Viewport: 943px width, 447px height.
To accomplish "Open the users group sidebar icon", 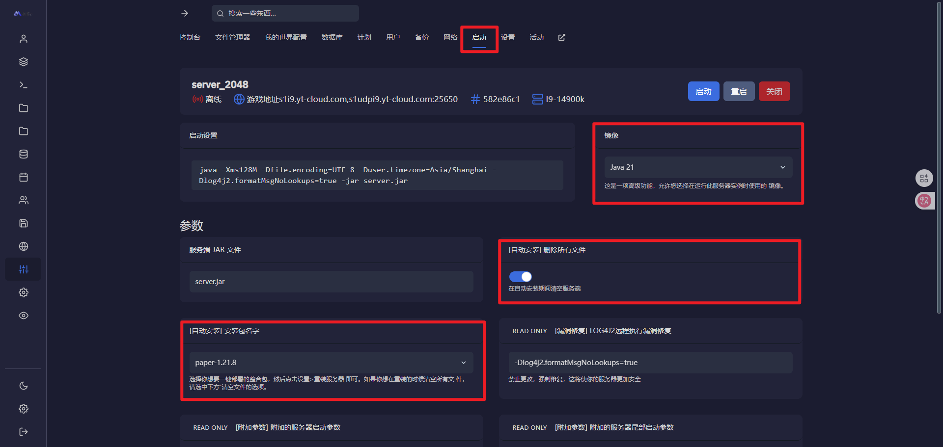I will (x=23, y=200).
